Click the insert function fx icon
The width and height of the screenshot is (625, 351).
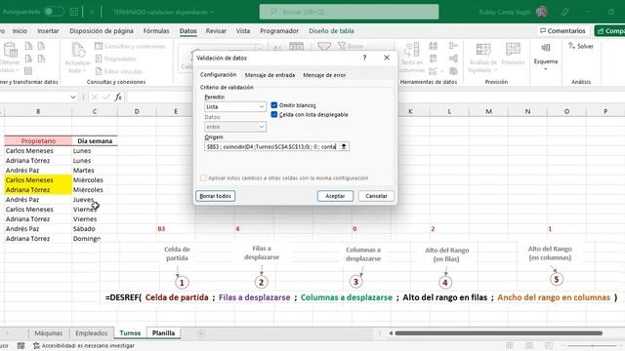[x=118, y=97]
